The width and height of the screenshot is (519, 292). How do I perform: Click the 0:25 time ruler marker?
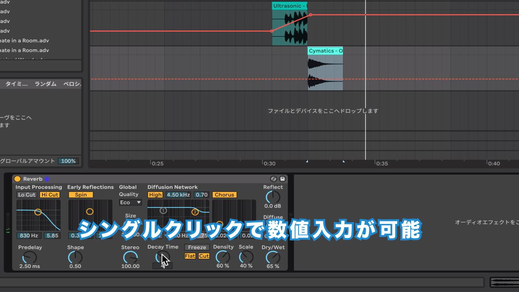(x=157, y=164)
